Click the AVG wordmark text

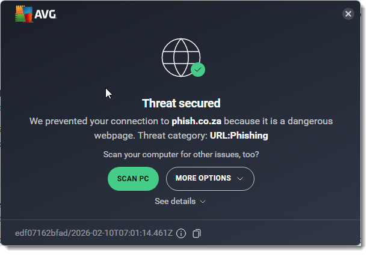(x=46, y=14)
